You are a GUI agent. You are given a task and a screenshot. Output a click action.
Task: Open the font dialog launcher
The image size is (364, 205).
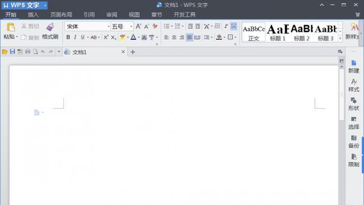click(x=157, y=44)
